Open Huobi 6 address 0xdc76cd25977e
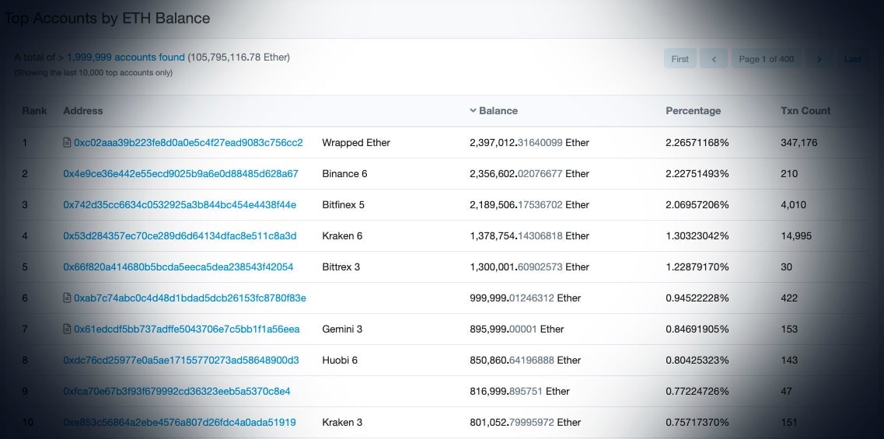This screenshot has width=884, height=439. coord(181,360)
